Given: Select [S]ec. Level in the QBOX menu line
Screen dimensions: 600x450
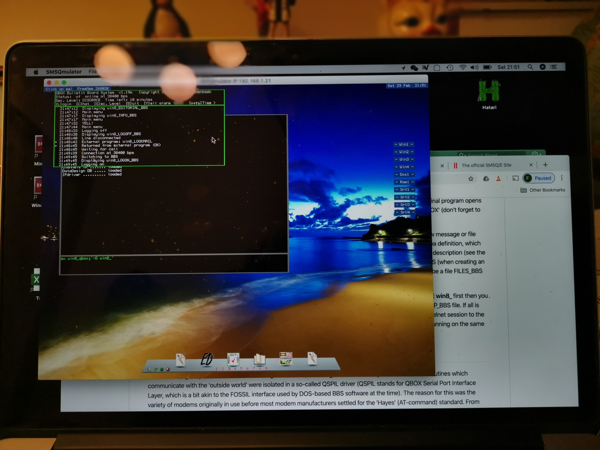Looking at the screenshot, I should tap(107, 104).
